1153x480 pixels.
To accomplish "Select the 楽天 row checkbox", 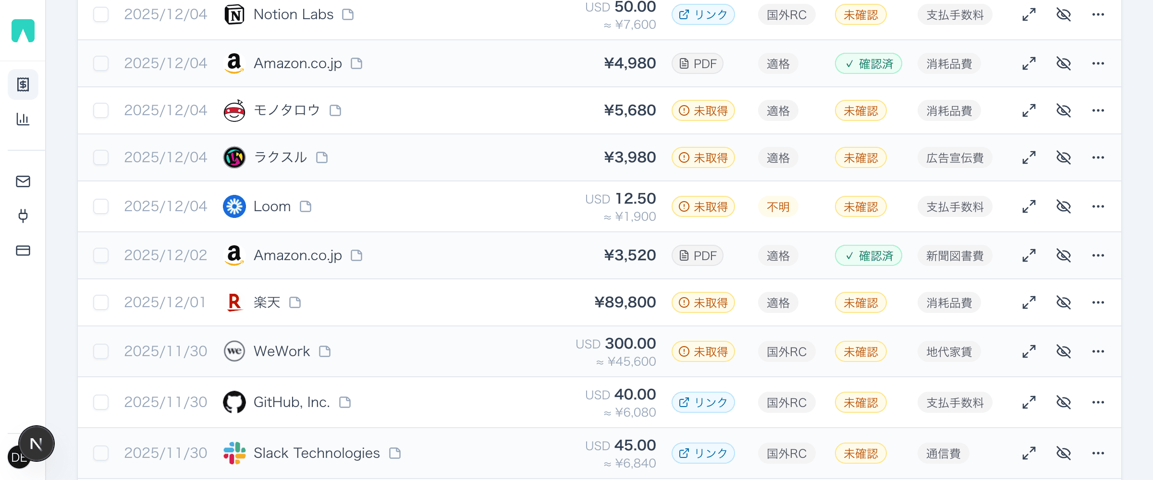I will (101, 302).
